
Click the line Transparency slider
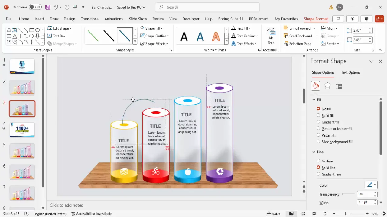coord(348,194)
